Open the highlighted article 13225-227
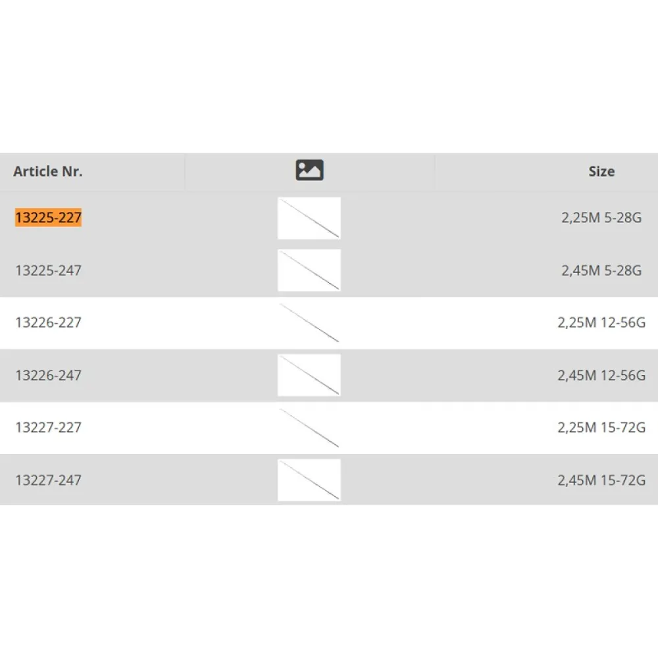Screen dimensions: 658x658 (x=49, y=218)
